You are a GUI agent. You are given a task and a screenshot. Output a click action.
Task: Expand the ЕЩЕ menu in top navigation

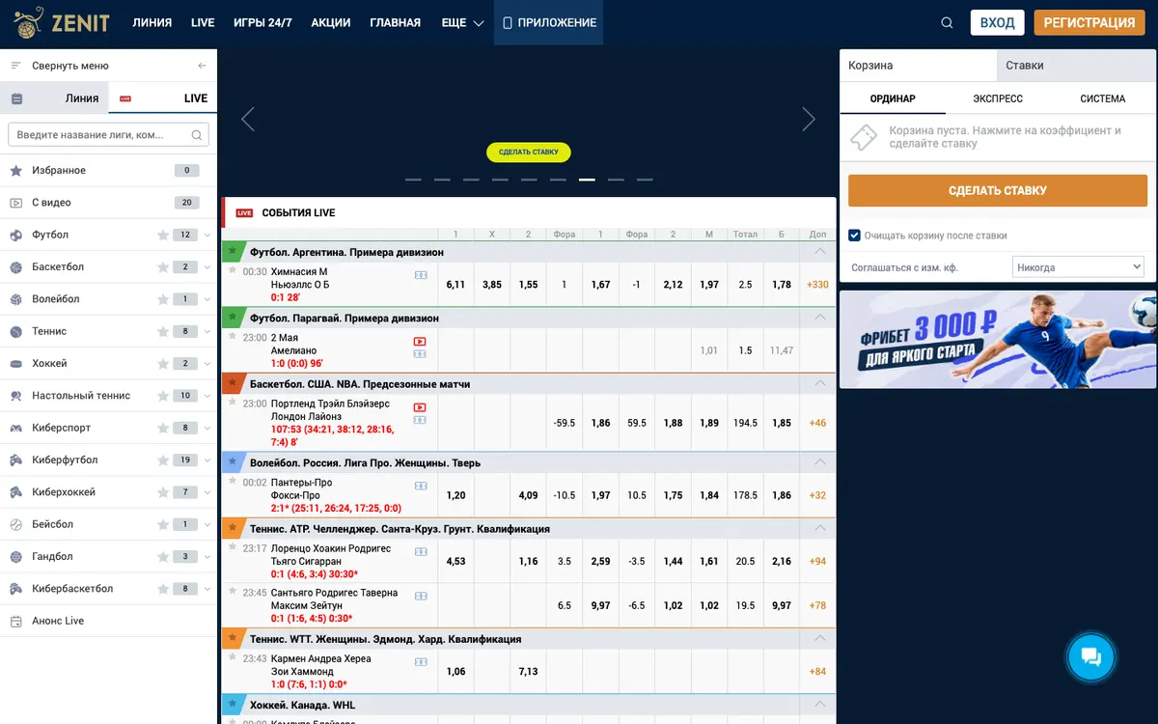click(462, 23)
